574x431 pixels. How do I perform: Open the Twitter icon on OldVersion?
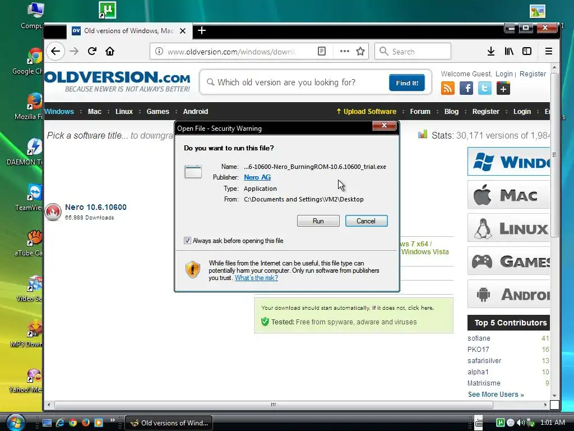(x=485, y=88)
